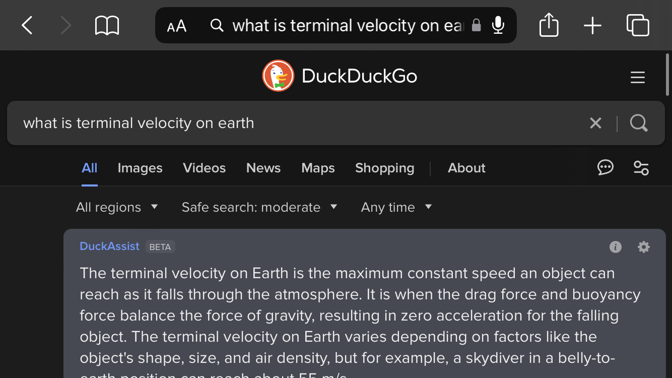Open DuckAssist gear settings
The image size is (672, 378).
(x=643, y=247)
